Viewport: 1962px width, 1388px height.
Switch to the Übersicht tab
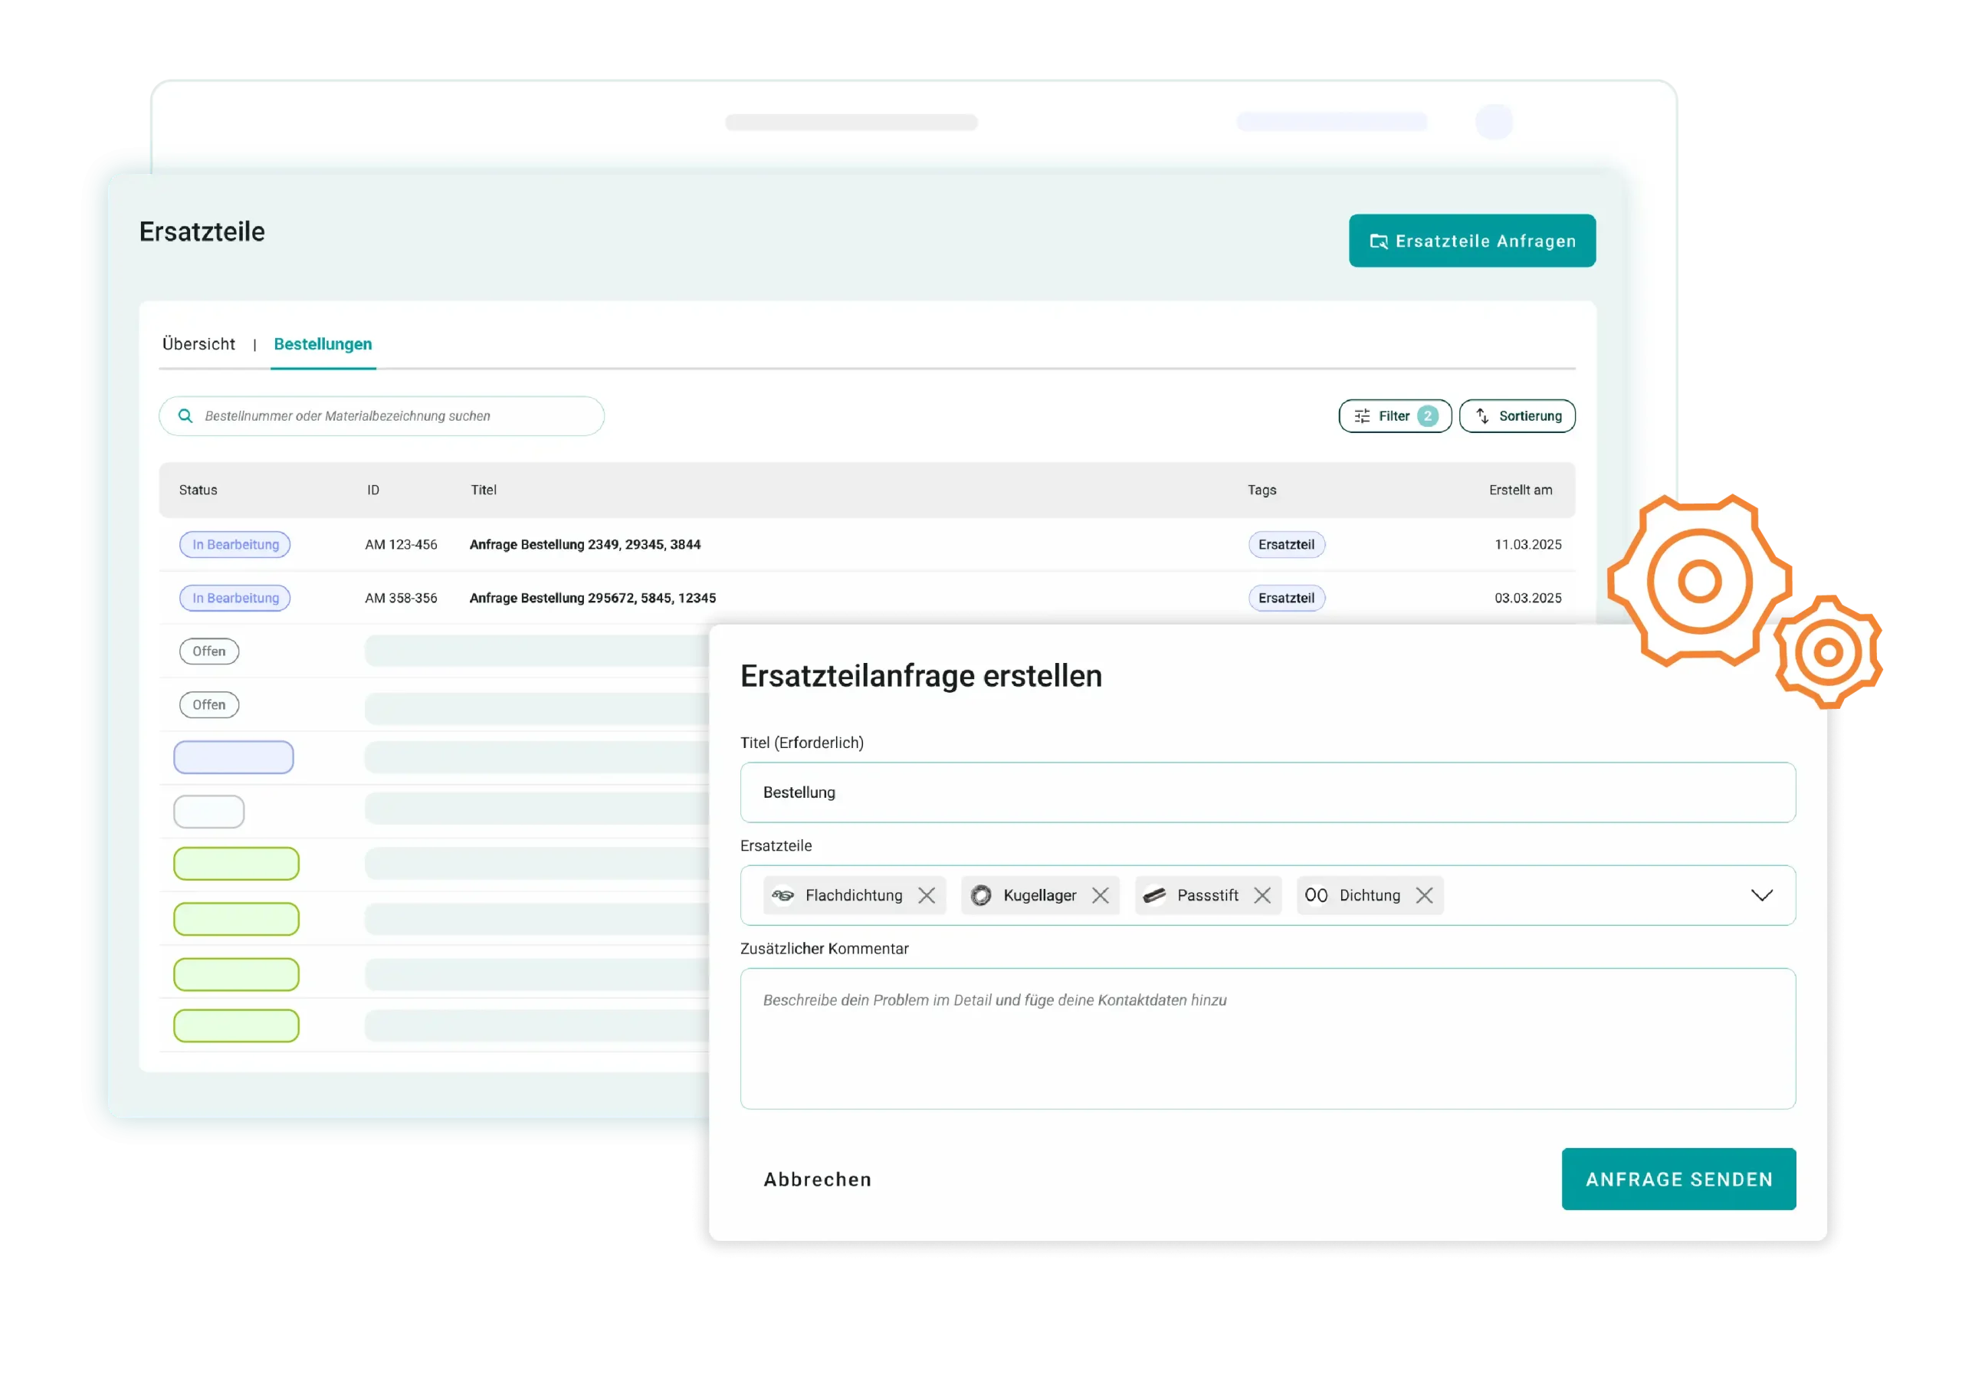click(x=198, y=343)
